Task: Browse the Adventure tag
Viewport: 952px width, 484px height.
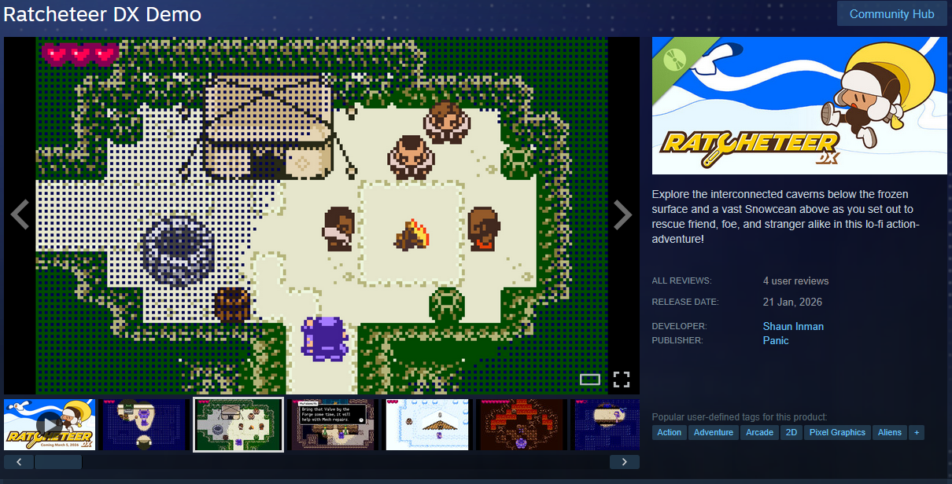Action: click(714, 432)
